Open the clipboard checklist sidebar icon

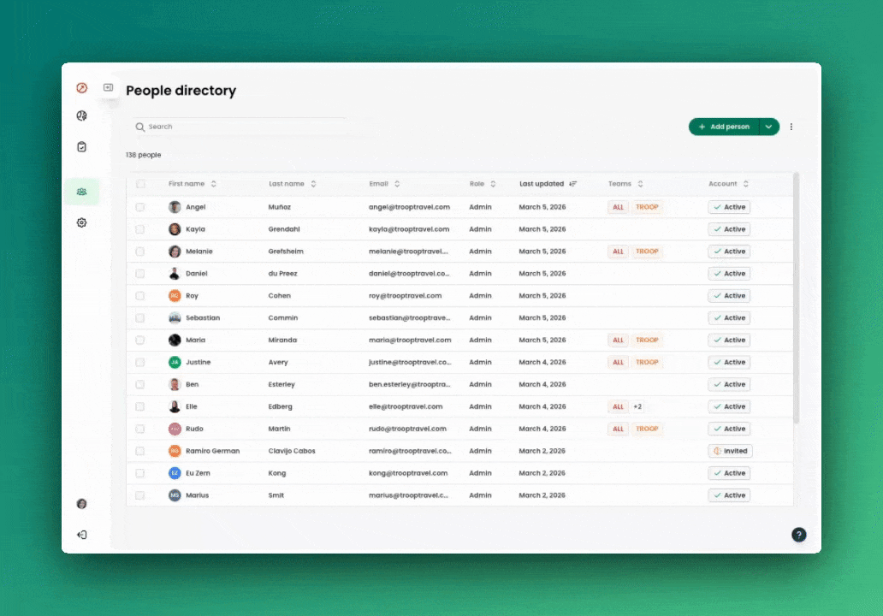(81, 147)
